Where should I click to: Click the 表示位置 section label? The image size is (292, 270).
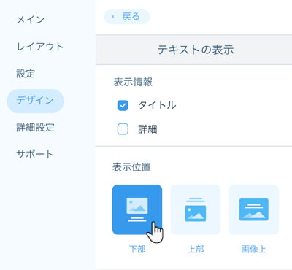point(131,167)
